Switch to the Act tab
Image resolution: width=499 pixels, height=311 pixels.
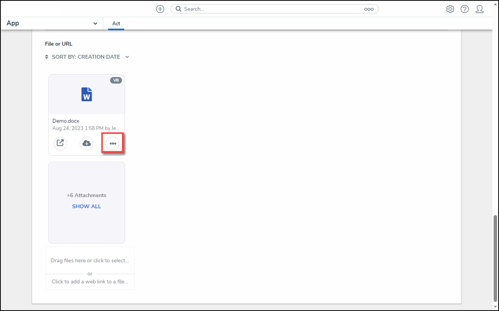click(116, 23)
